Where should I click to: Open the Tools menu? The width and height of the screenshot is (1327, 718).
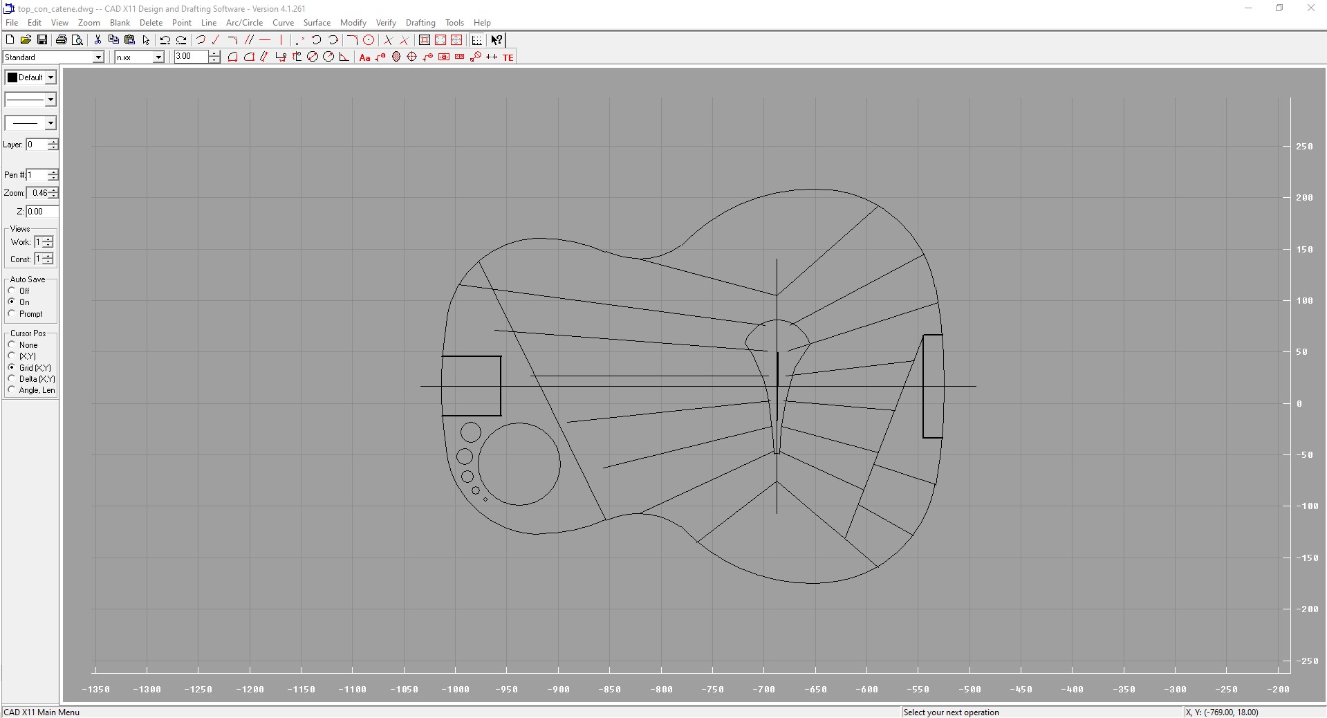click(454, 23)
